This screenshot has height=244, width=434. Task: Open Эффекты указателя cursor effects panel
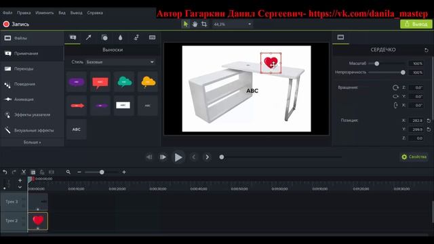click(32, 115)
